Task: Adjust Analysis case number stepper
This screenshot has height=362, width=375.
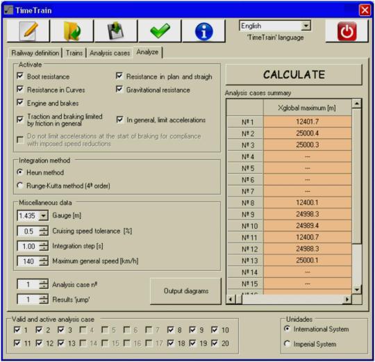Action: (x=44, y=284)
